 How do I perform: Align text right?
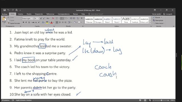(63, 22)
